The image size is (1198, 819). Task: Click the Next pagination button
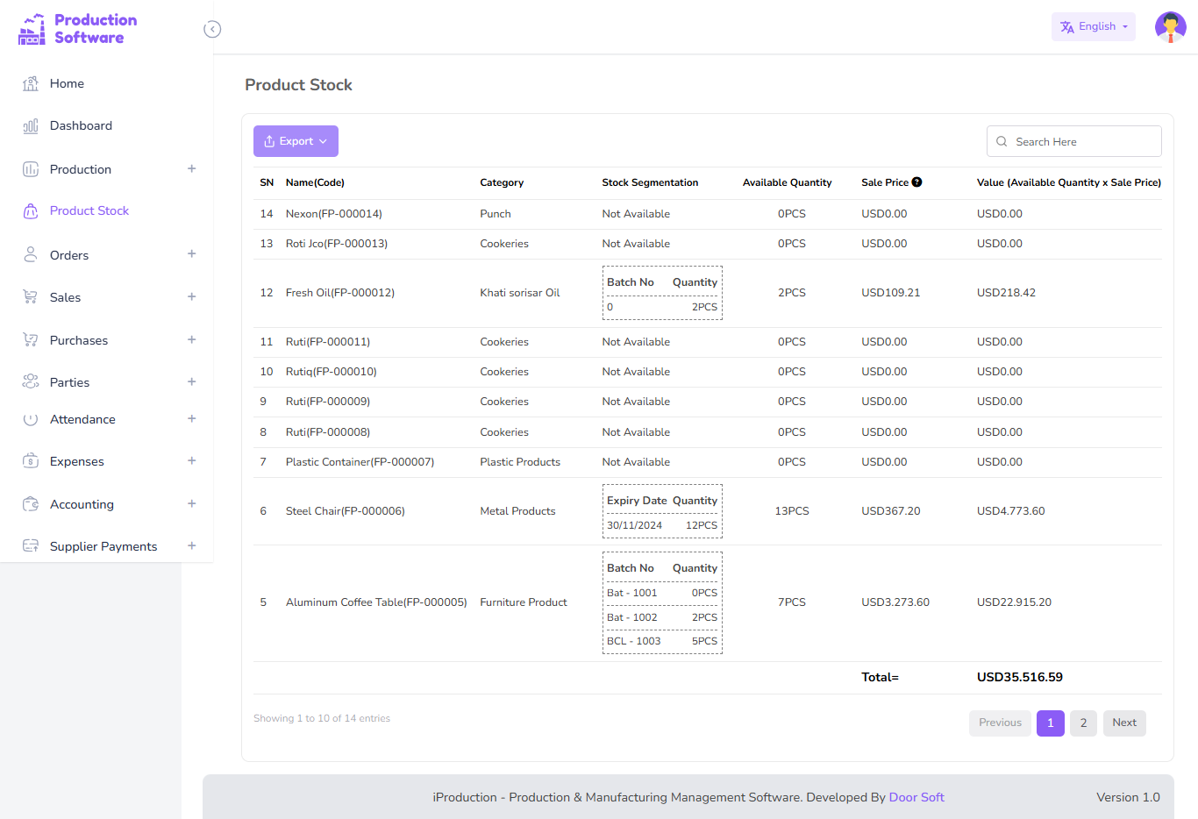(x=1123, y=723)
